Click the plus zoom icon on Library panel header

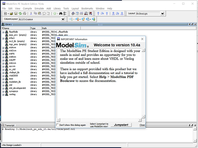pyautogui.click(x=189, y=24)
